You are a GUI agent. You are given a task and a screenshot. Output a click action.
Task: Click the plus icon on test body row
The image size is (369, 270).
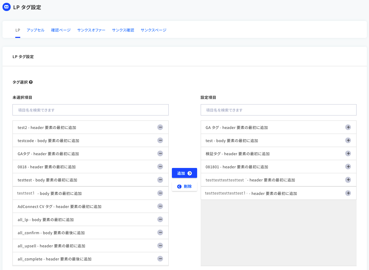click(x=348, y=140)
